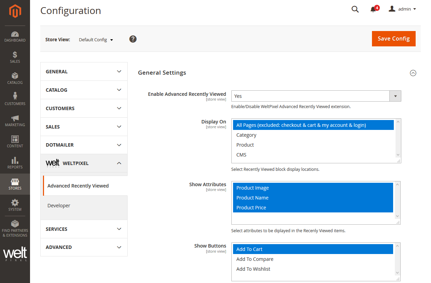Open the admin account menu
431x283 pixels.
[x=403, y=9]
